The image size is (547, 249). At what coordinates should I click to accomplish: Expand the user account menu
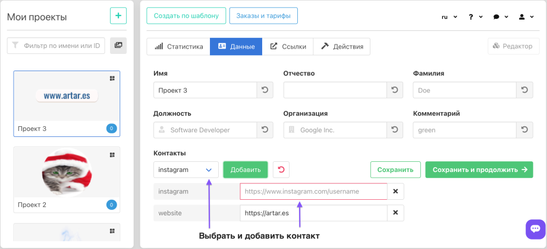pos(526,17)
